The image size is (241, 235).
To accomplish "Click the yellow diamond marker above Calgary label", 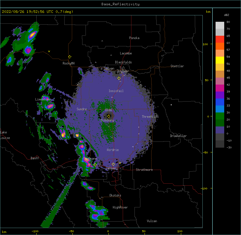I will (113, 164).
